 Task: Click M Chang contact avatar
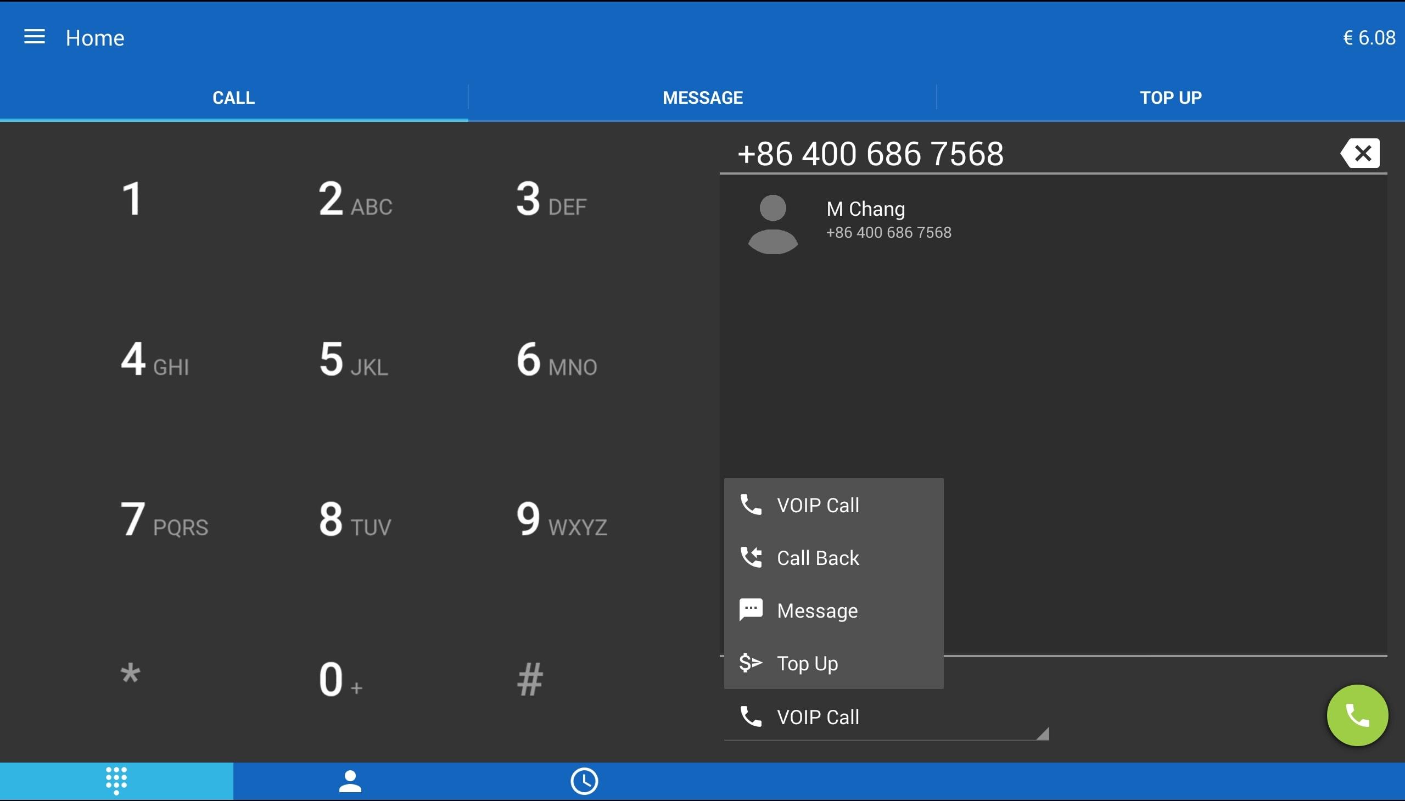pyautogui.click(x=773, y=224)
